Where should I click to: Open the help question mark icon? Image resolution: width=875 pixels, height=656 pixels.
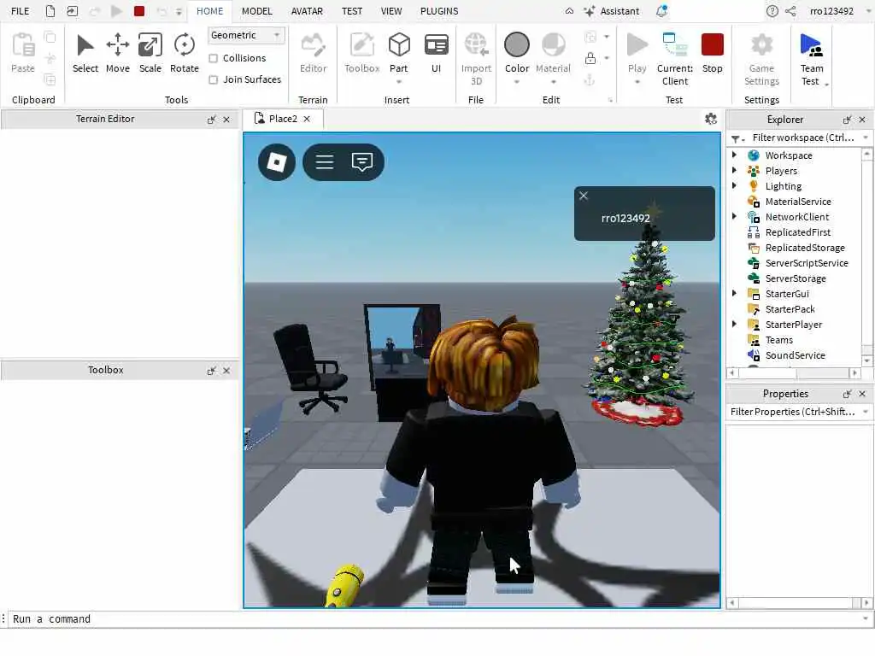click(772, 11)
